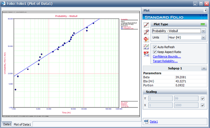Click the X scaling maximum field 1000
210x128 pixels.
(186, 105)
